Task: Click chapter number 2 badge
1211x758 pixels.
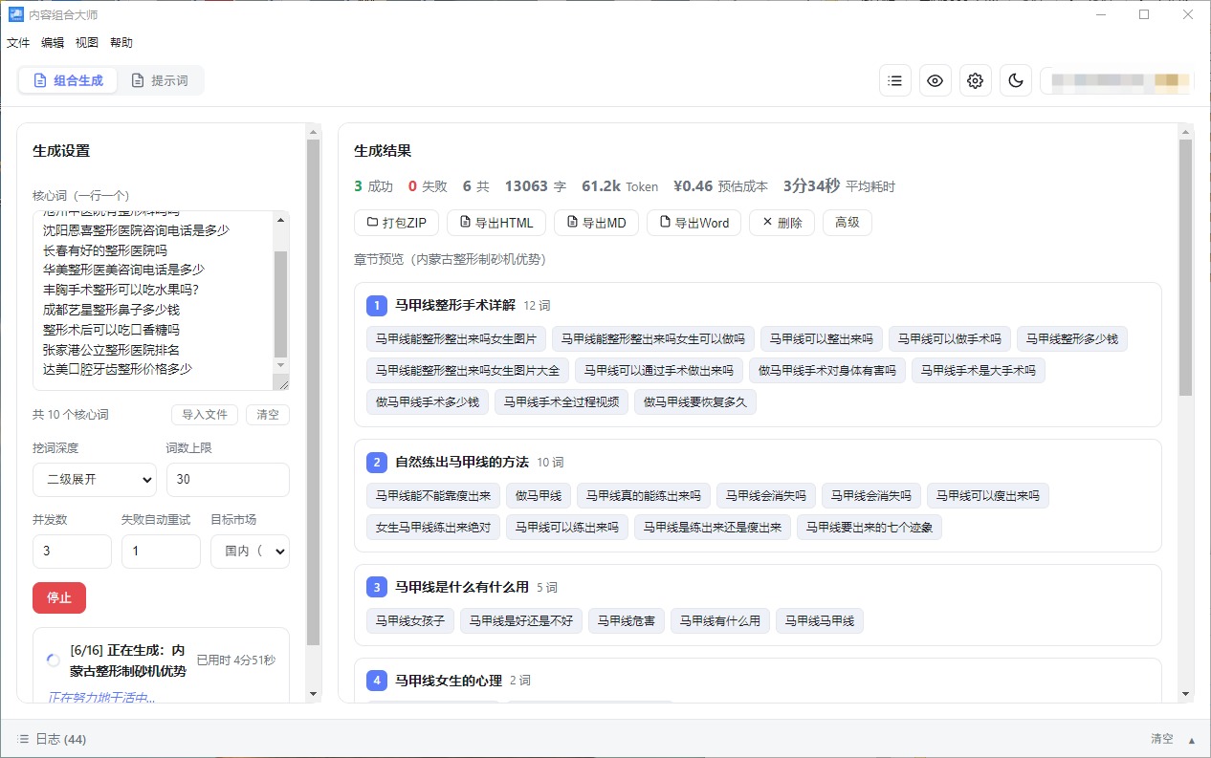Action: coord(377,463)
